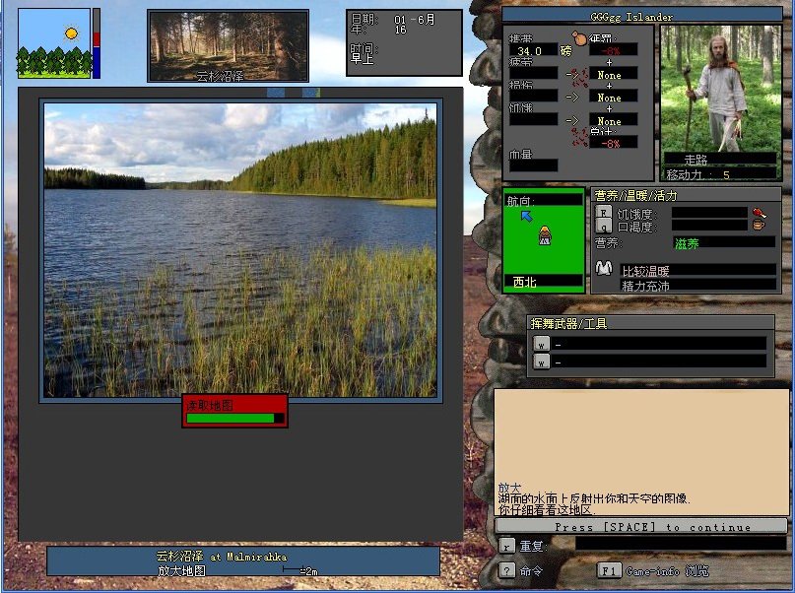Click the sunny weather forecast icon

pyautogui.click(x=54, y=43)
